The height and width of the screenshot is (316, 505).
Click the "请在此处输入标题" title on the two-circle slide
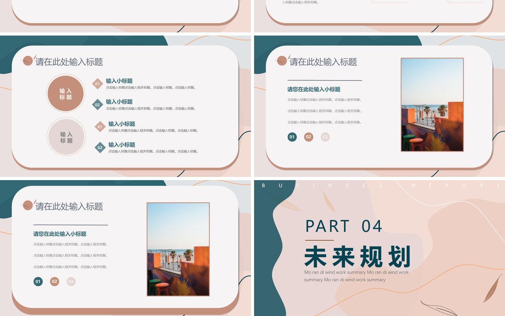point(69,62)
